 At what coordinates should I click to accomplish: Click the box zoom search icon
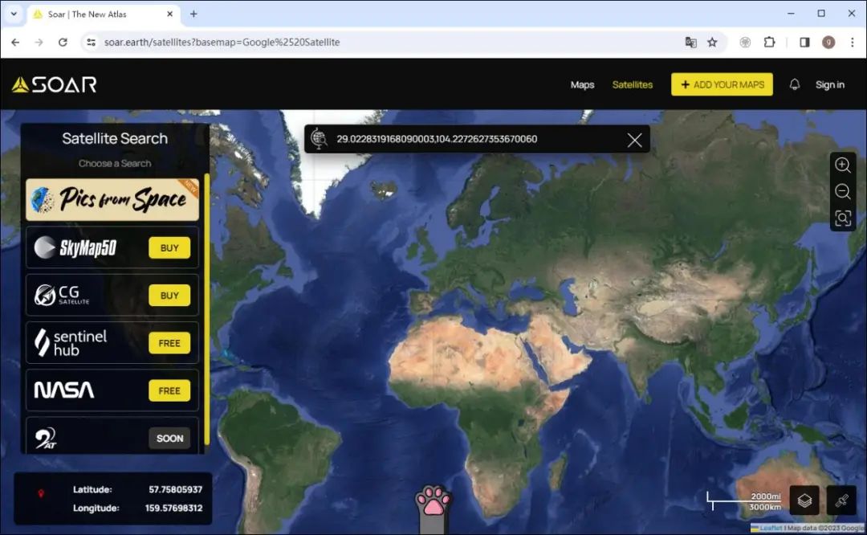[843, 218]
